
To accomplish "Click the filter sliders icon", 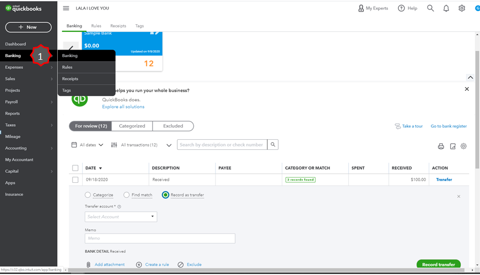I will [114, 145].
